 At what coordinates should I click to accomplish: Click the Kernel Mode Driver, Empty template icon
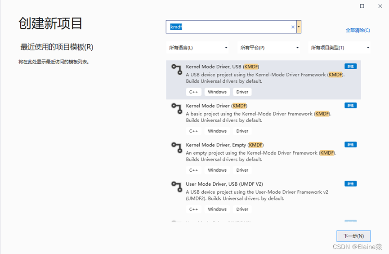(177, 148)
